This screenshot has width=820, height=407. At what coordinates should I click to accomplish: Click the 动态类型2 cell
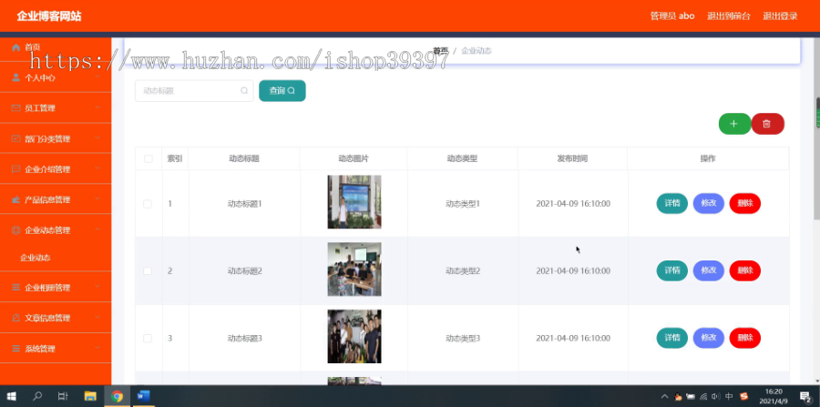[x=463, y=271]
